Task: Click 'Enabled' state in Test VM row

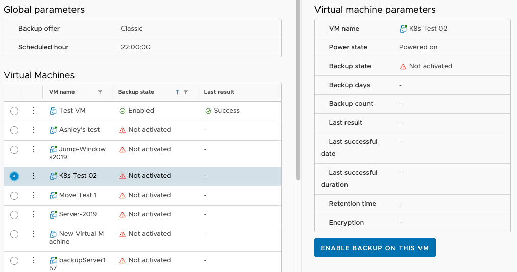Action: point(141,110)
